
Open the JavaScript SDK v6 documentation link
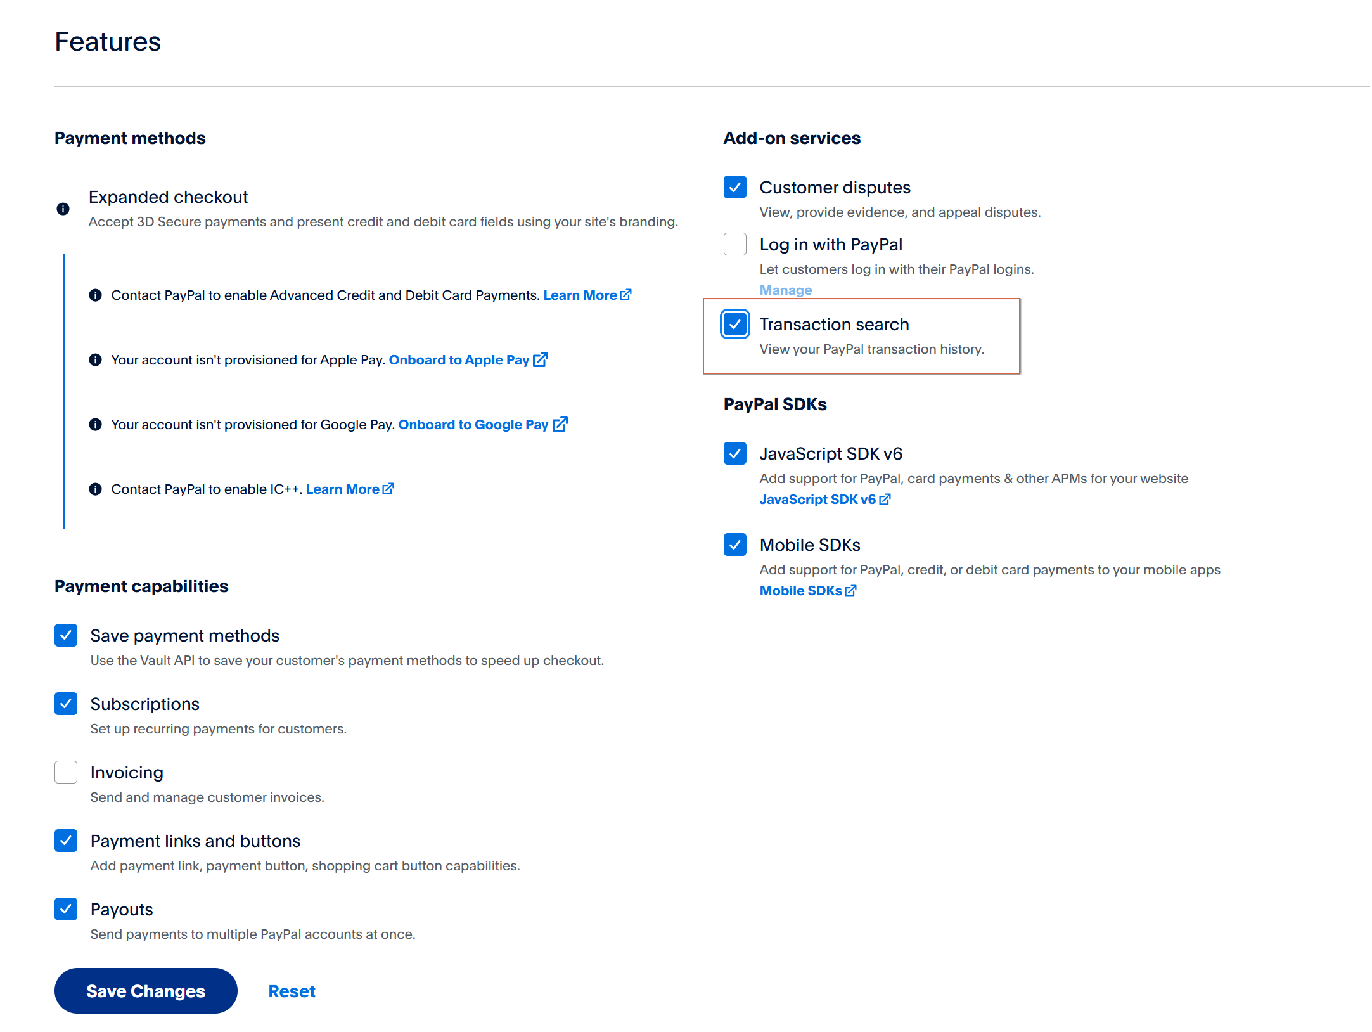pos(817,499)
